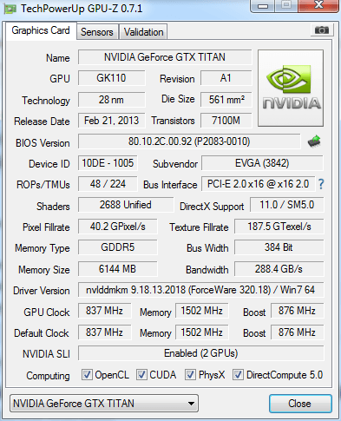341x421 pixels.
Task: Minimize the GPU-Z window
Action: [262, 6]
